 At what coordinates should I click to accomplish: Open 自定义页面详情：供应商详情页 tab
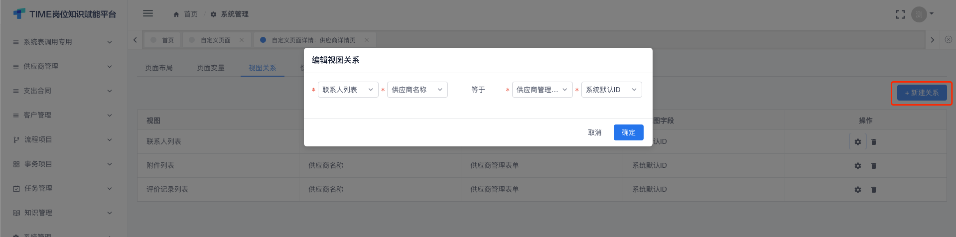point(315,40)
